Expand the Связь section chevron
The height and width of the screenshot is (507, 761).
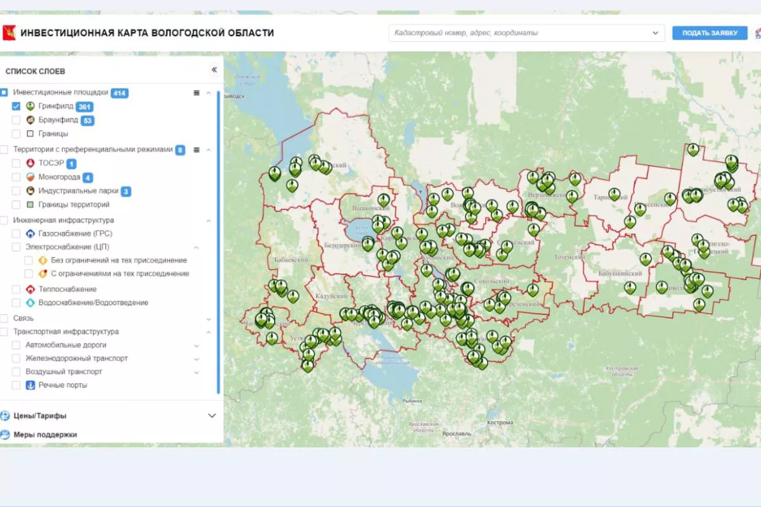(207, 318)
